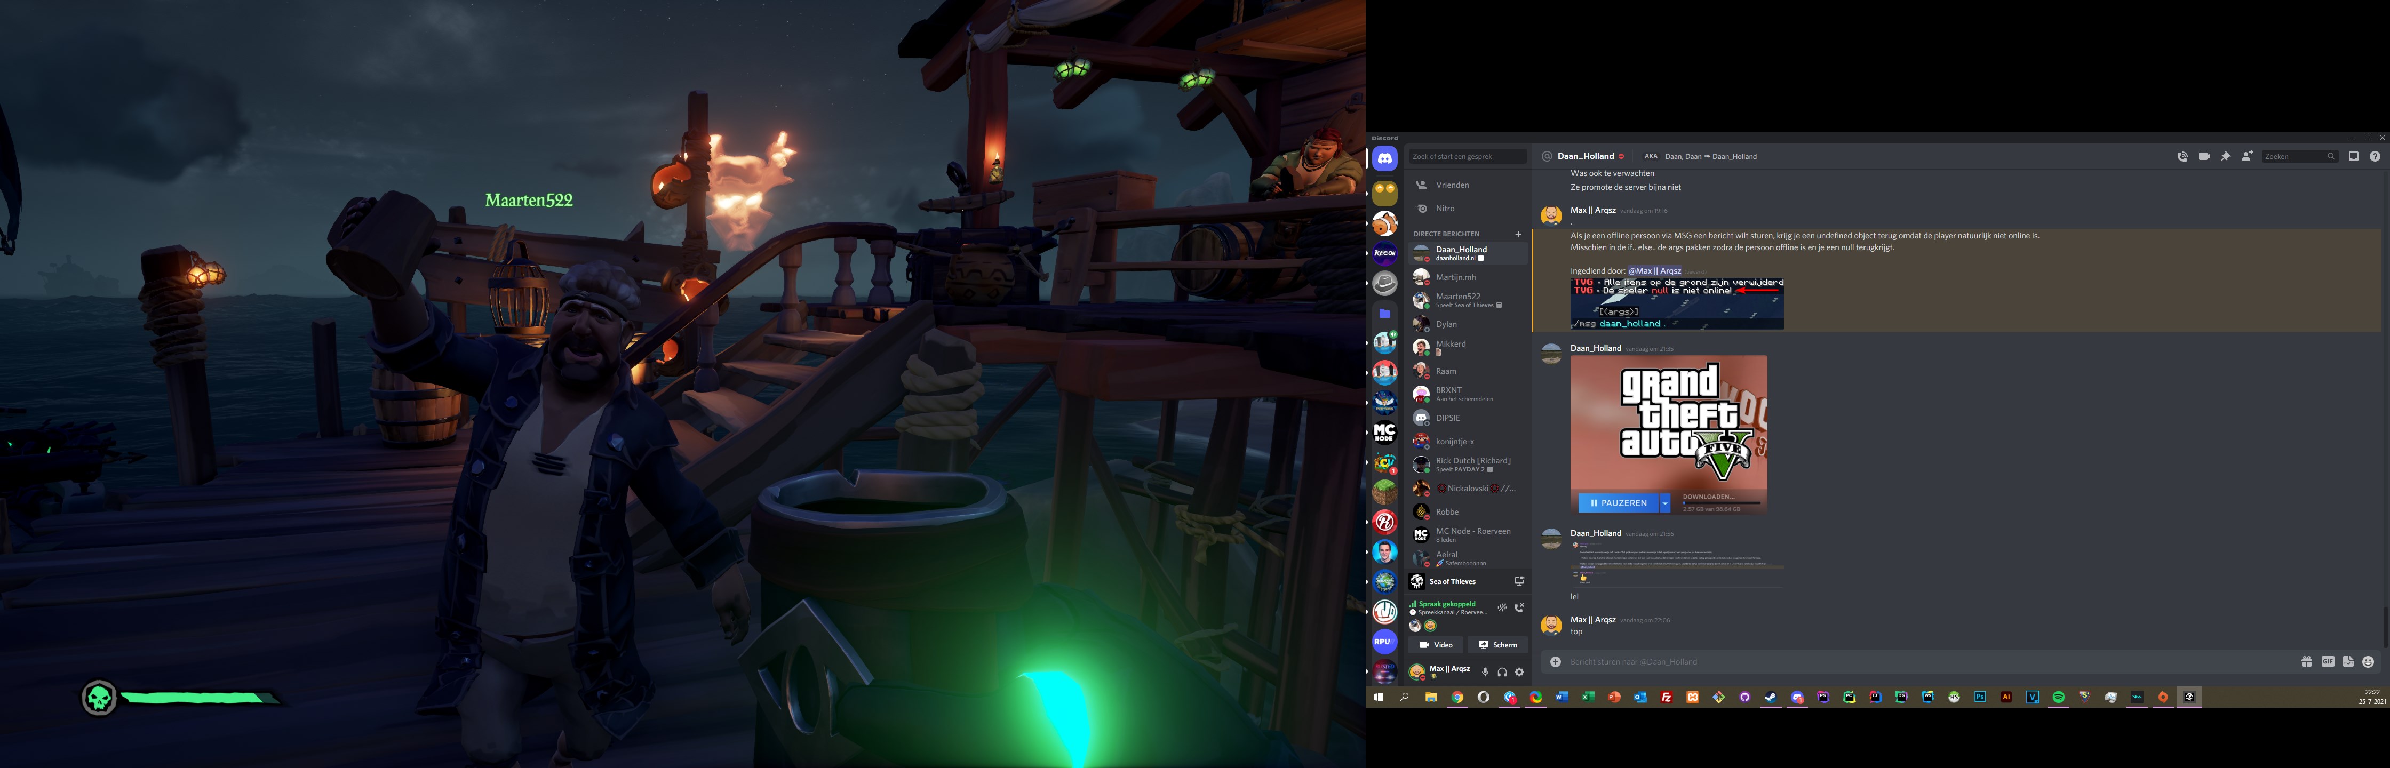Open the Discord inbox
Image resolution: width=2390 pixels, height=768 pixels.
2353,157
